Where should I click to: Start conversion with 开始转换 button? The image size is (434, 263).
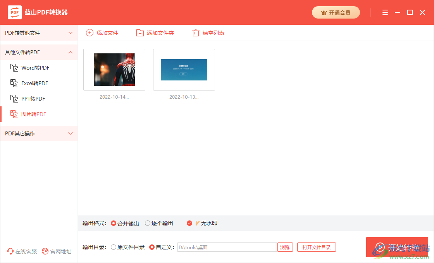[397, 247]
